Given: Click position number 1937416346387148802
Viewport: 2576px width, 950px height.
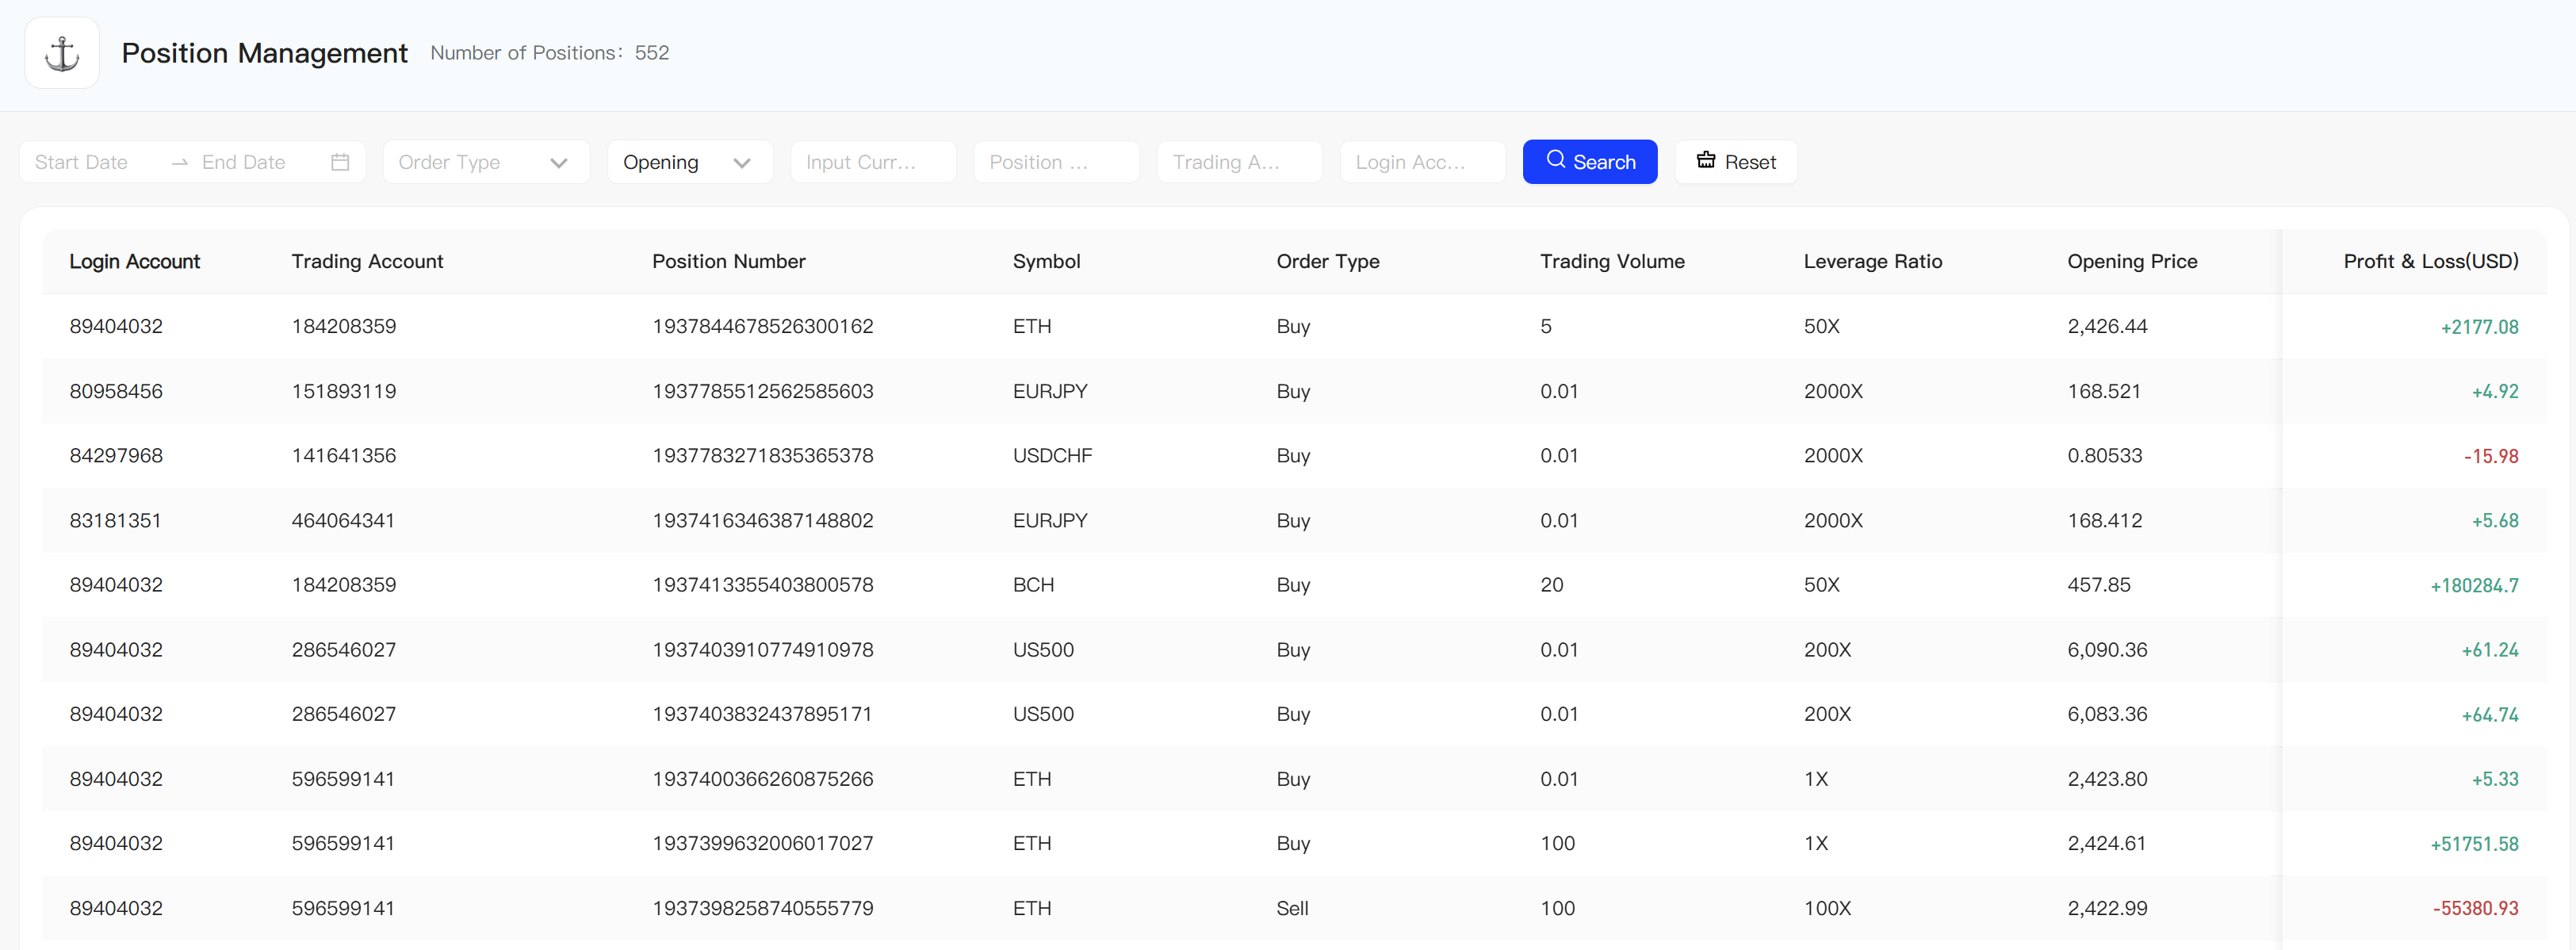Looking at the screenshot, I should (x=762, y=520).
